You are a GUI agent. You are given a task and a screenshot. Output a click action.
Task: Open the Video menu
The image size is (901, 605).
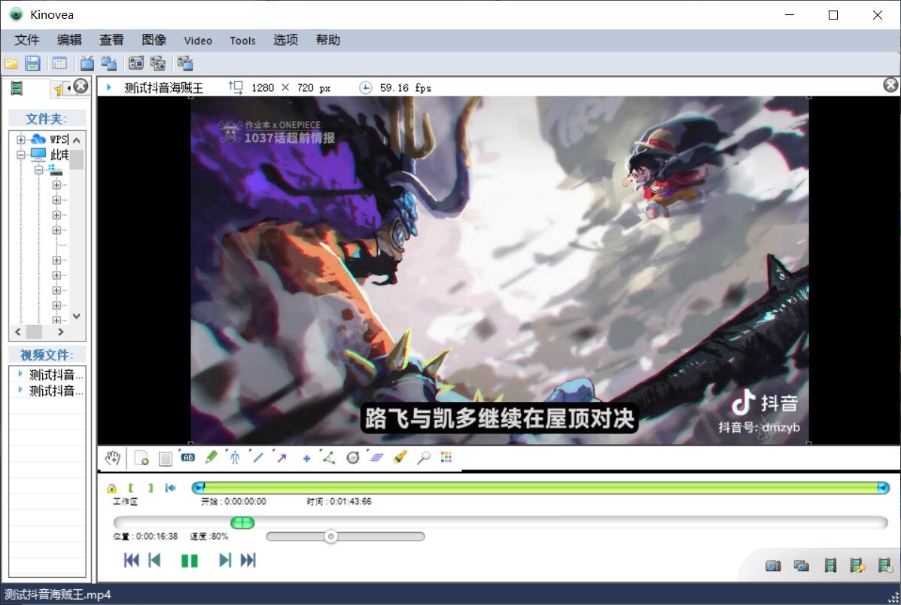coord(198,41)
